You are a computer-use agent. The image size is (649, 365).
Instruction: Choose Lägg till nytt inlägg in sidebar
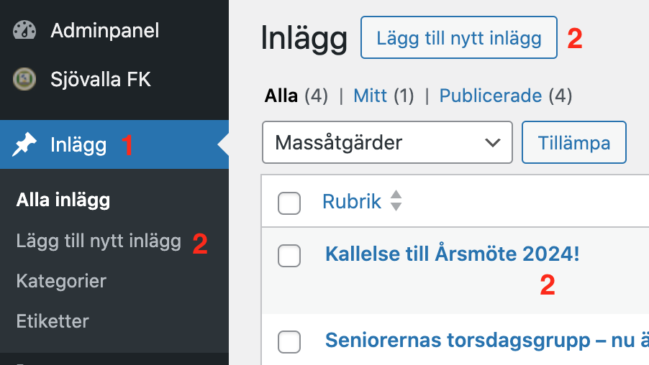[x=99, y=241]
